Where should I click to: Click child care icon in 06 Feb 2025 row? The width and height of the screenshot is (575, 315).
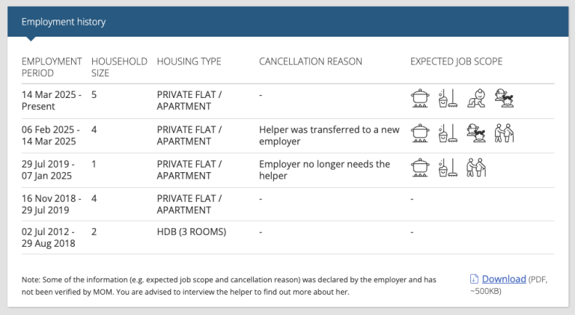click(476, 133)
